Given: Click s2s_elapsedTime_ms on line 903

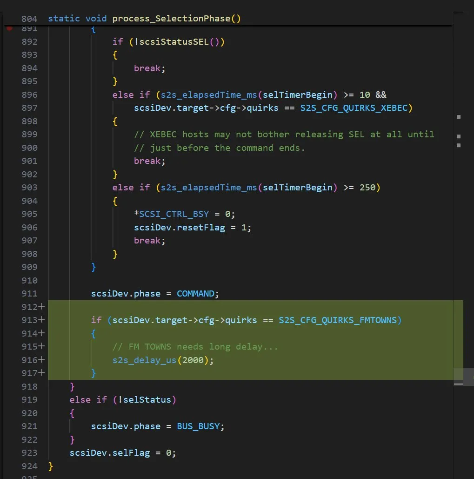Looking at the screenshot, I should (x=209, y=187).
